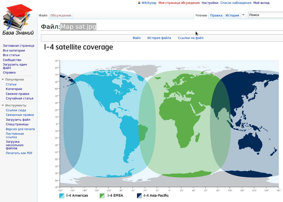Open the История tab
283x202 pixels.
point(232,15)
